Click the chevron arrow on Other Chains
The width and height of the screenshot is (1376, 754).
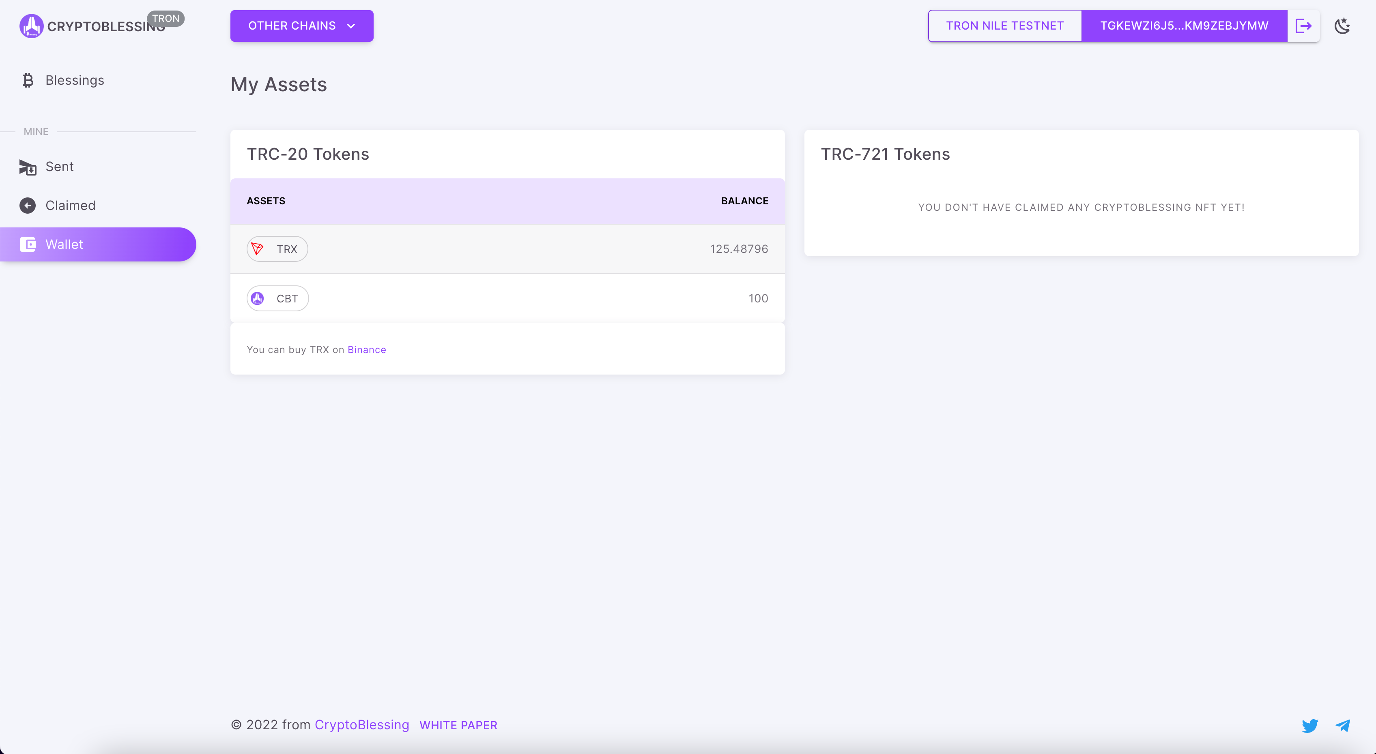pyautogui.click(x=351, y=26)
